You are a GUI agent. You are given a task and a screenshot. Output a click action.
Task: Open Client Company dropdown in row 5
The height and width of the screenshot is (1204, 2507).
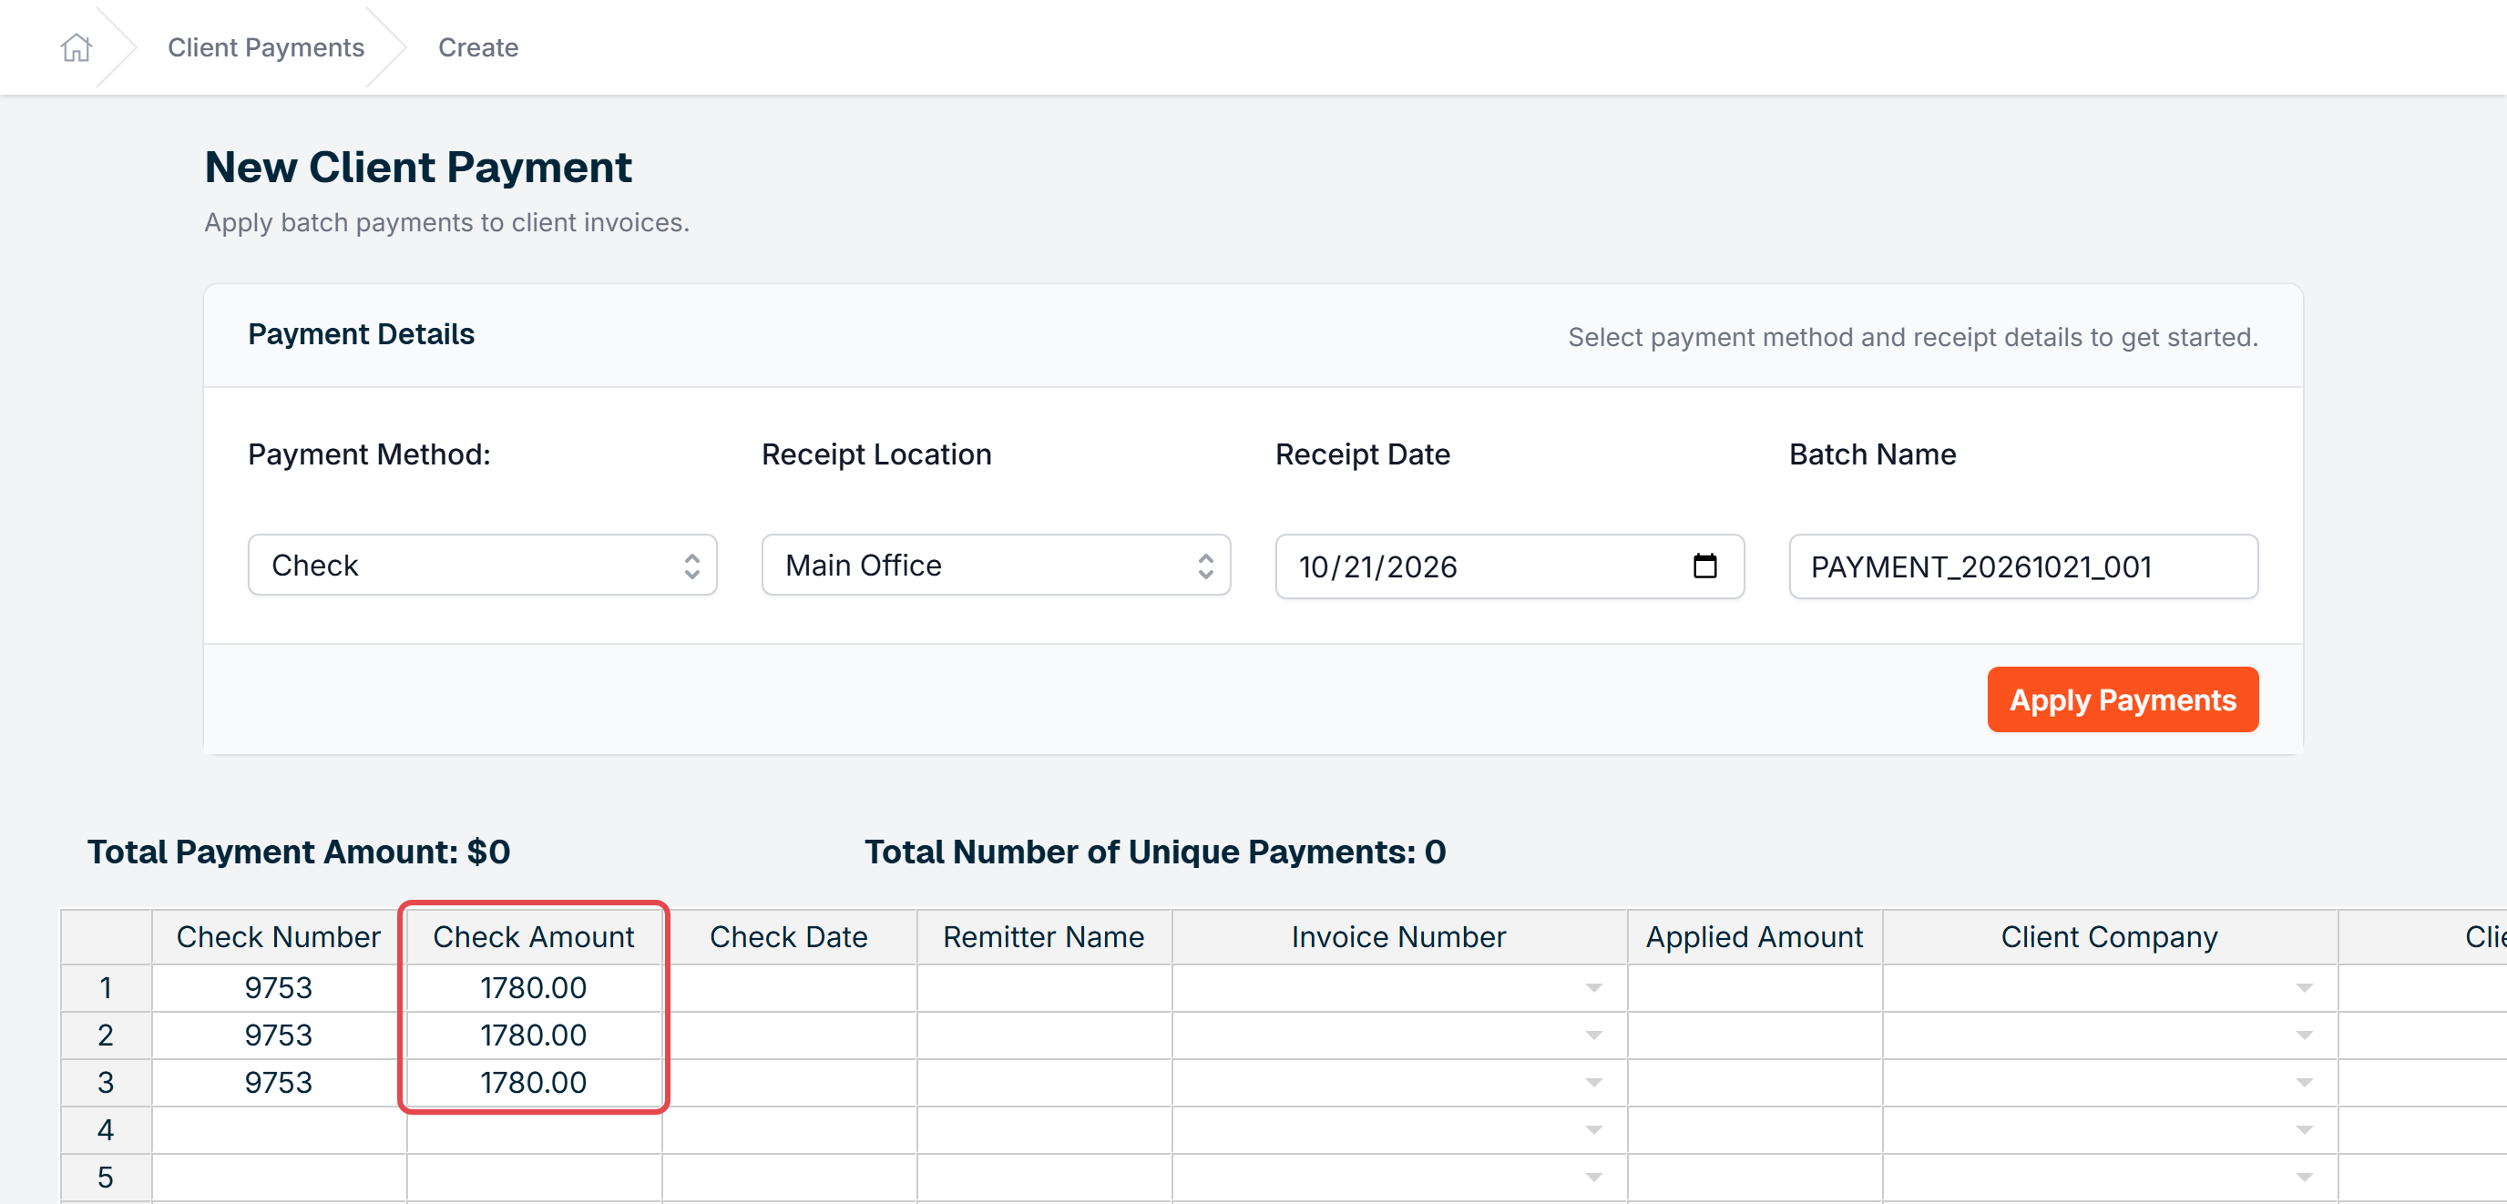click(x=2304, y=1178)
